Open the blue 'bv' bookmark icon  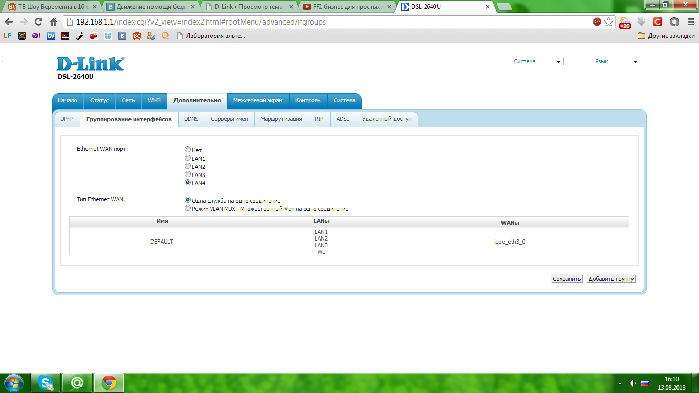(x=51, y=36)
